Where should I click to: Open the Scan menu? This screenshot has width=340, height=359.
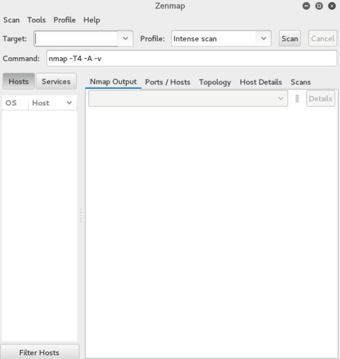[x=11, y=20]
